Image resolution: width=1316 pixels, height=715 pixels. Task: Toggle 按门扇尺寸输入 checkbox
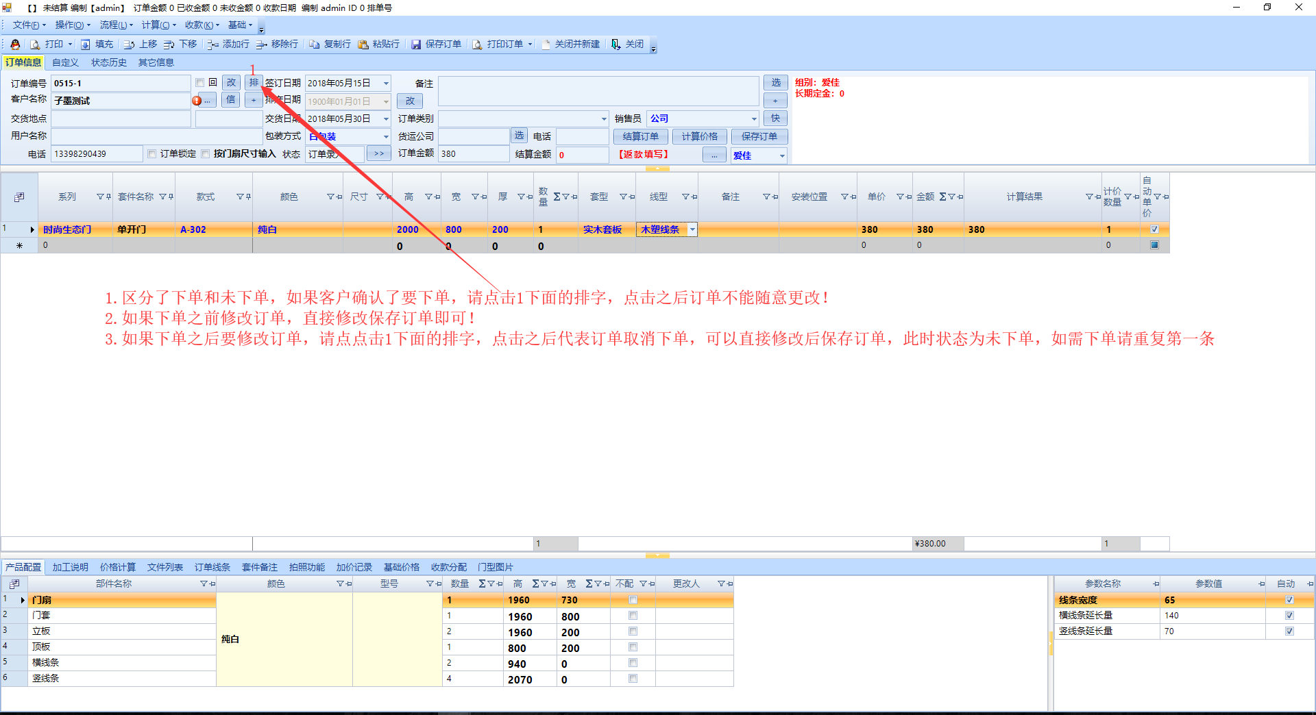(x=206, y=154)
